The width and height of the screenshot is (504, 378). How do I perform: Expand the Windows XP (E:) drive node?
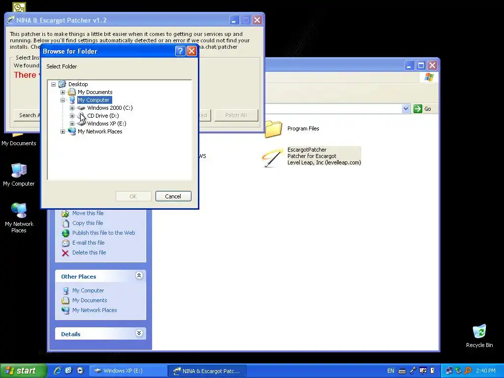[72, 124]
